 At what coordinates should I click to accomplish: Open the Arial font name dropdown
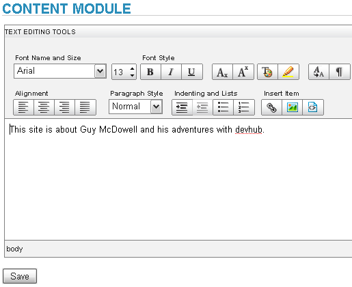100,71
